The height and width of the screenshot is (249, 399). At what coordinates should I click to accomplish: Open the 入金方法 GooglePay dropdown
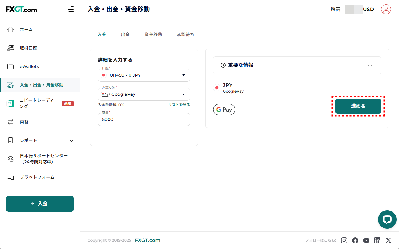(x=144, y=94)
